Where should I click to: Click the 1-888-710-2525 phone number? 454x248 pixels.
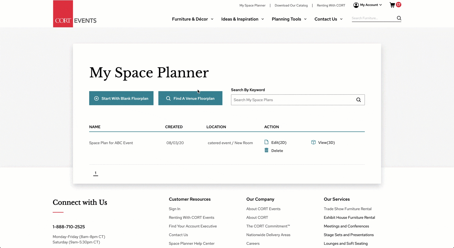pos(69,227)
